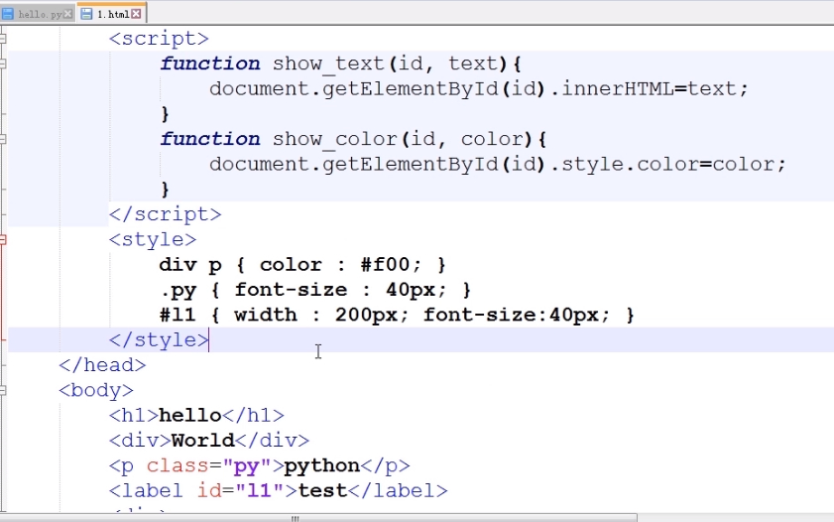Click the opening <body> tag
Image resolution: width=834 pixels, height=522 pixels.
[96, 390]
